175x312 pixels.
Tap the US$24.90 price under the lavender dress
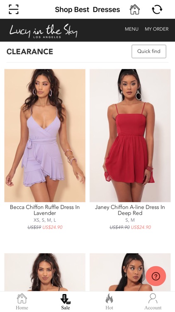point(53,227)
